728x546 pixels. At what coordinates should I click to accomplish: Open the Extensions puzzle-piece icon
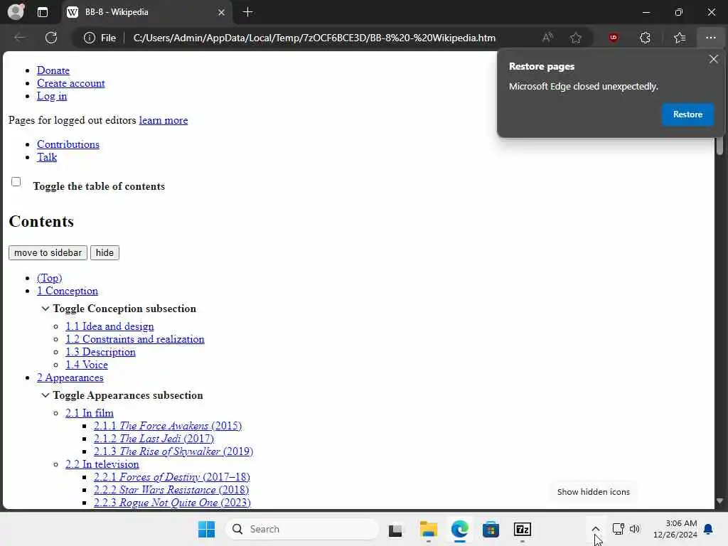pyautogui.click(x=645, y=38)
